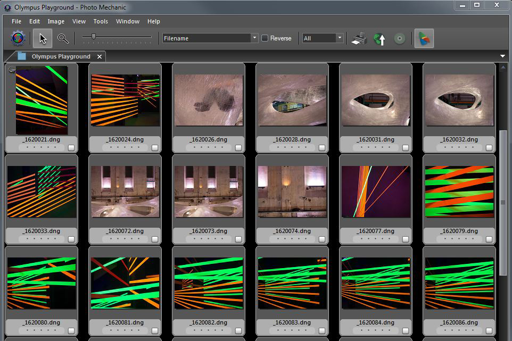The width and height of the screenshot is (512, 341).
Task: Click the colorful bird icon in toolbar
Action: click(x=424, y=38)
